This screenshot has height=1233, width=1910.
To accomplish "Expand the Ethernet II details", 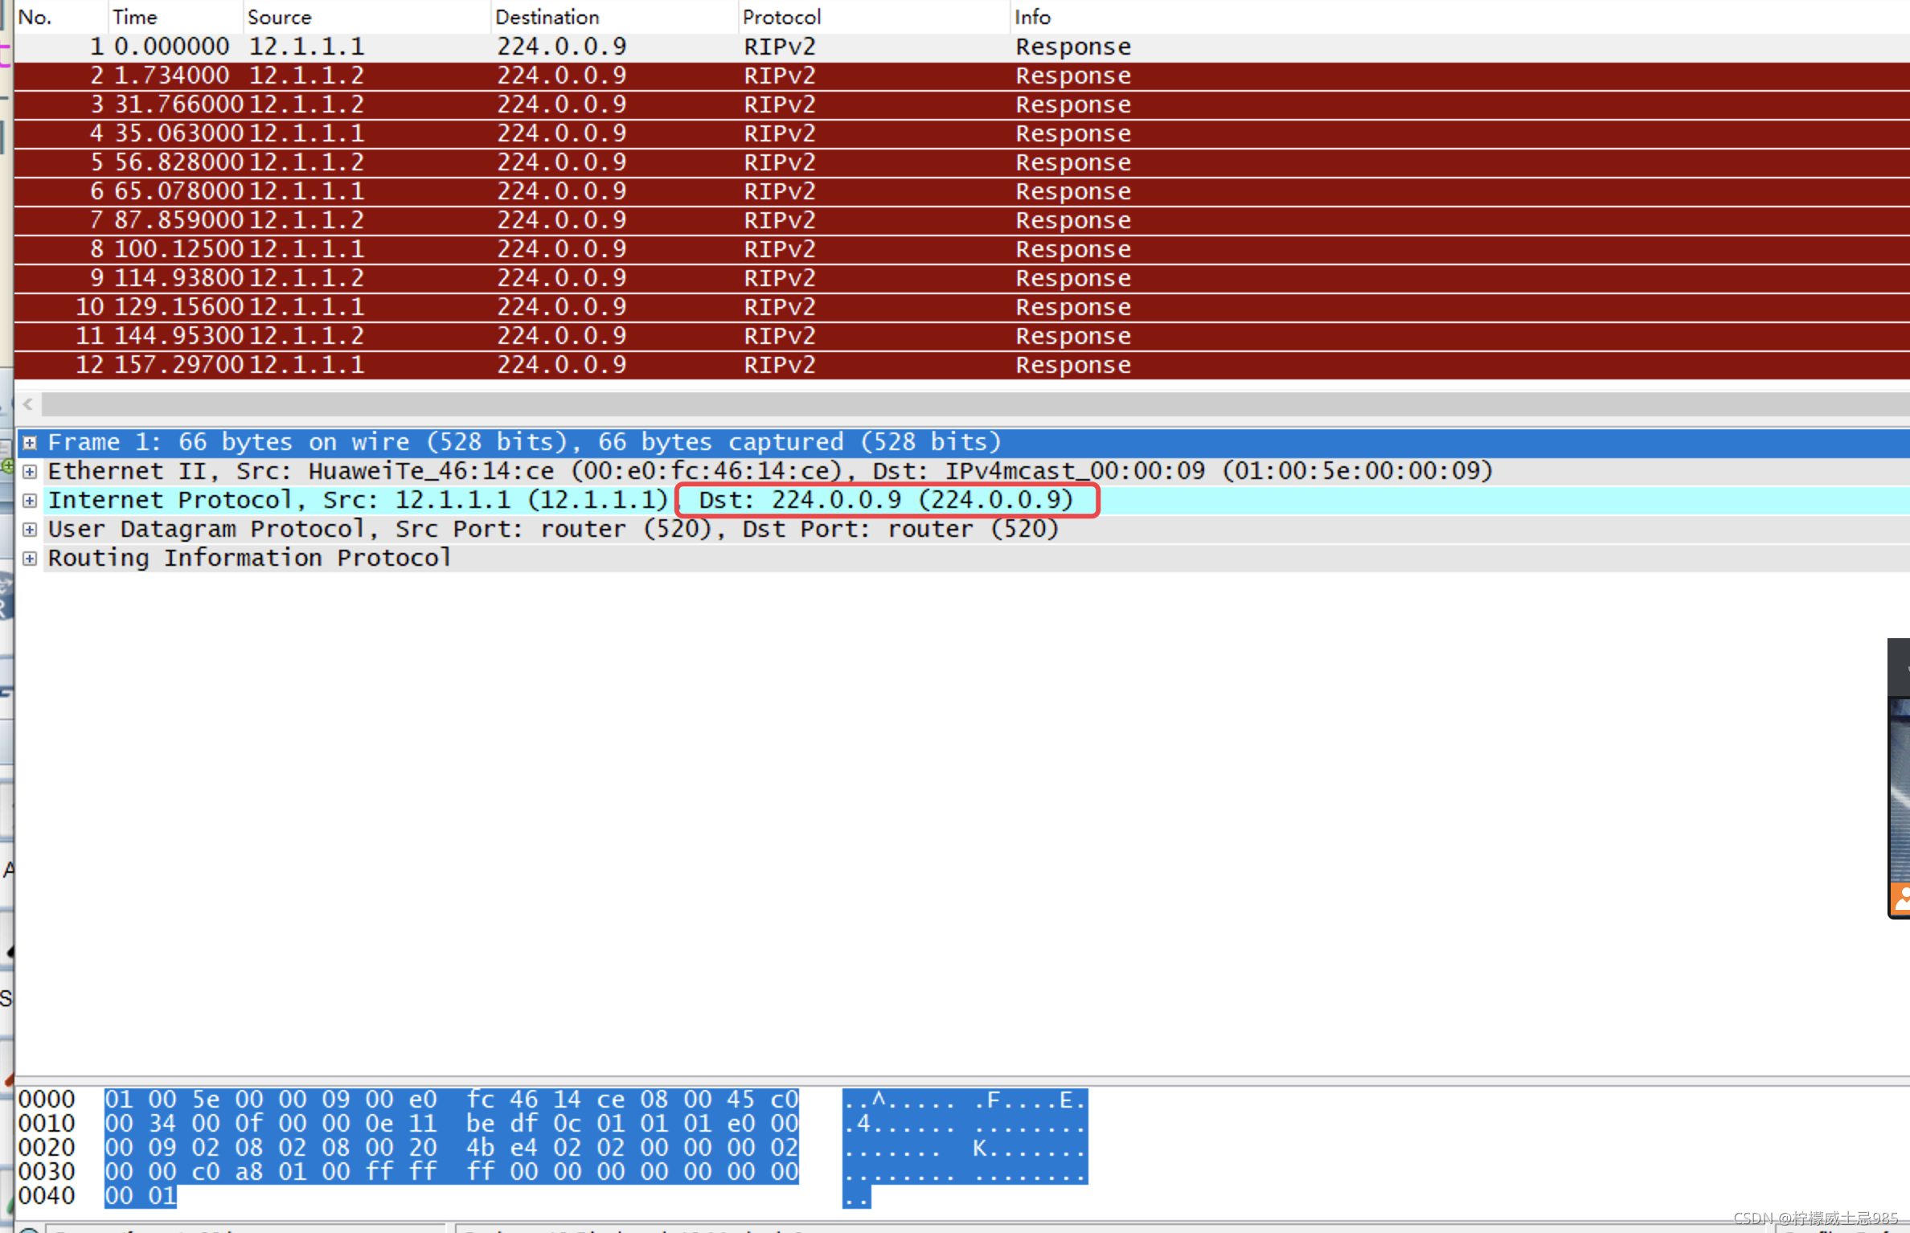I will (30, 472).
